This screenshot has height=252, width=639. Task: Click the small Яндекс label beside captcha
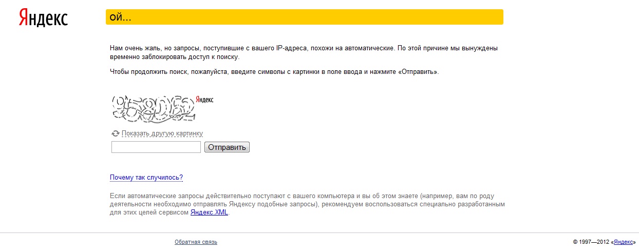(x=204, y=100)
